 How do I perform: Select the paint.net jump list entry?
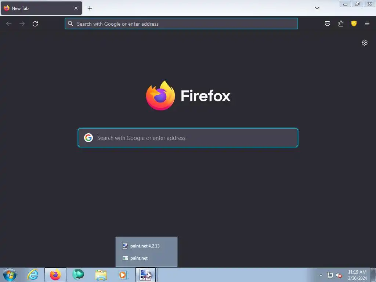click(147, 258)
